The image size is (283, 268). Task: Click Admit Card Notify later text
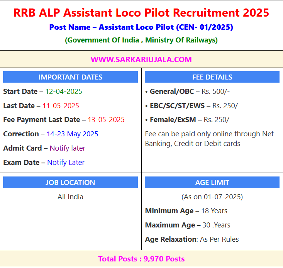[x=67, y=148]
